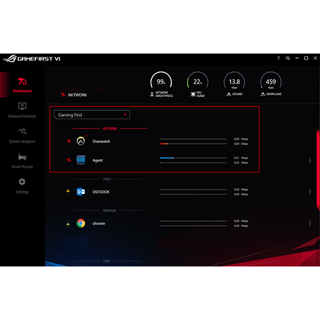Minimize the GameFirst VI window

(x=297, y=58)
